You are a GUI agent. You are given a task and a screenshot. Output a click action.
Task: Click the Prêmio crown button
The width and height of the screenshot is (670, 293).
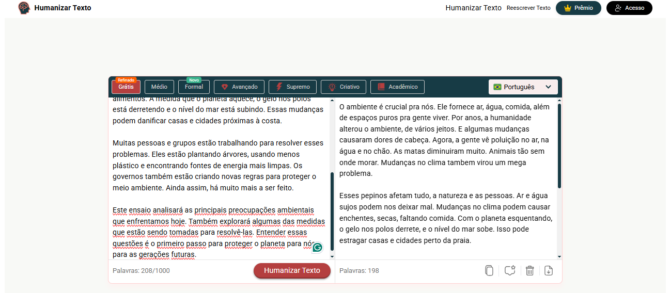tap(578, 8)
